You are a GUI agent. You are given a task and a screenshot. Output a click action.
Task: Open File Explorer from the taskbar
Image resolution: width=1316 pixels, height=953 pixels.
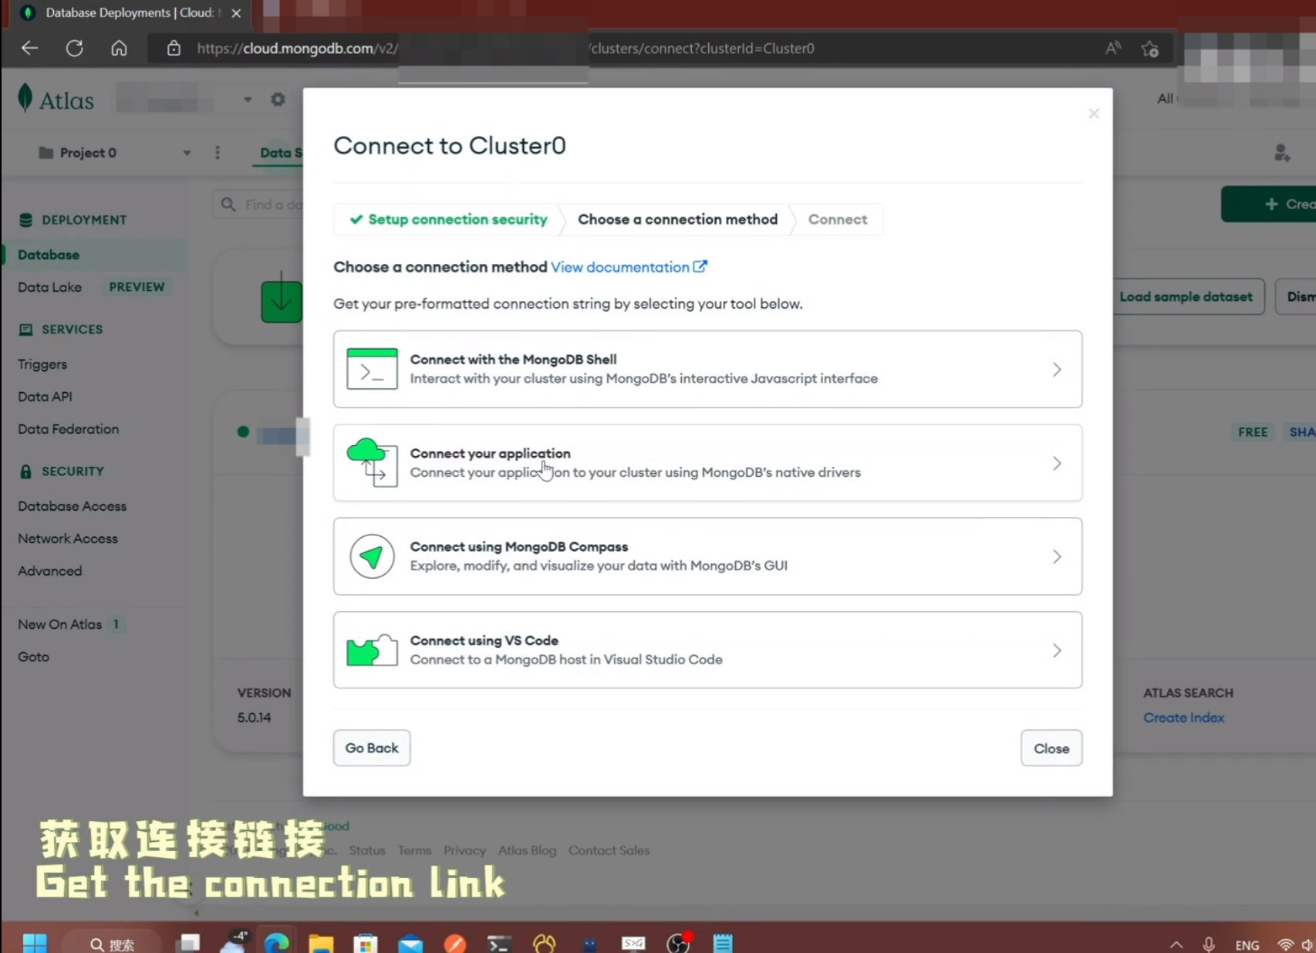pos(321,943)
